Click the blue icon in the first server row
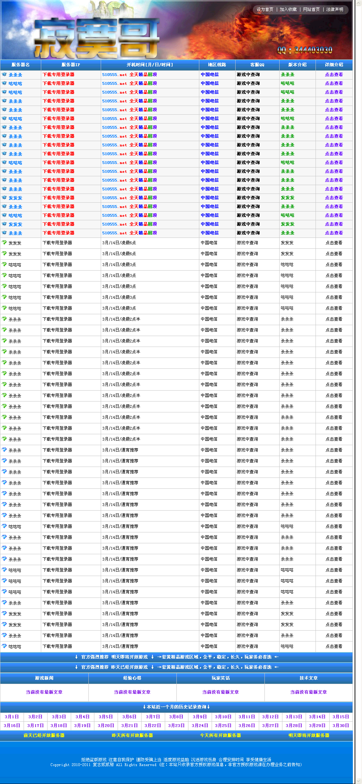Viewport: 362px width, 784px height. click(4, 75)
